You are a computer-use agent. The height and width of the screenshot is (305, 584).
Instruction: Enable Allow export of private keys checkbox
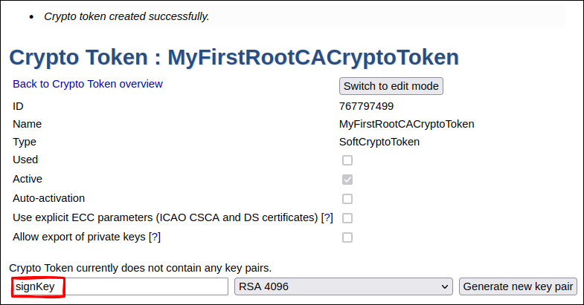click(x=347, y=237)
